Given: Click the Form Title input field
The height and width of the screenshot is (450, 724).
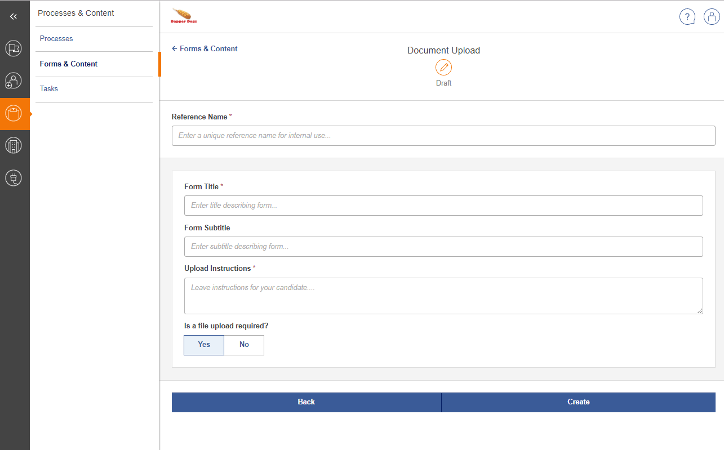Looking at the screenshot, I should click(443, 205).
